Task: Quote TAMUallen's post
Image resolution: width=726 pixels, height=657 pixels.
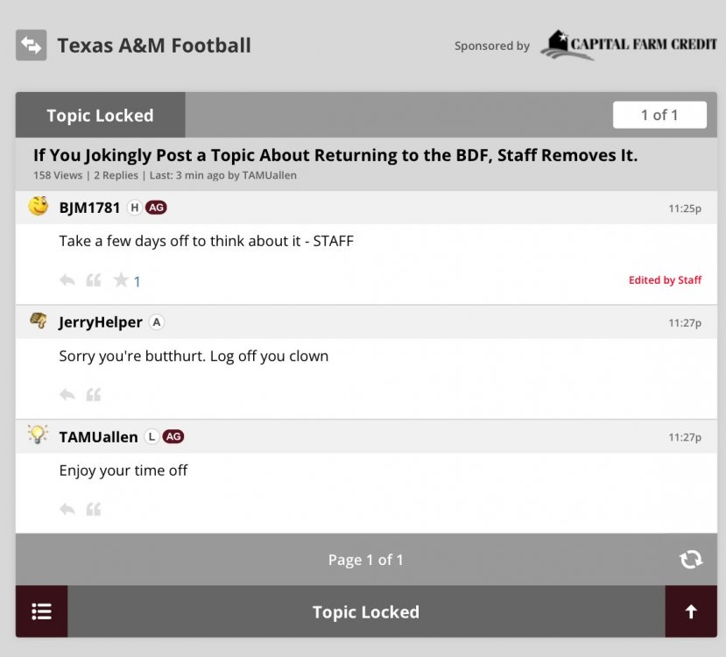Action: [x=94, y=509]
